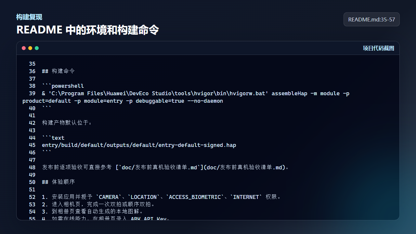Click the entry-default-signed.hap path line
Viewport: 416px width, 234px height.
point(139,145)
